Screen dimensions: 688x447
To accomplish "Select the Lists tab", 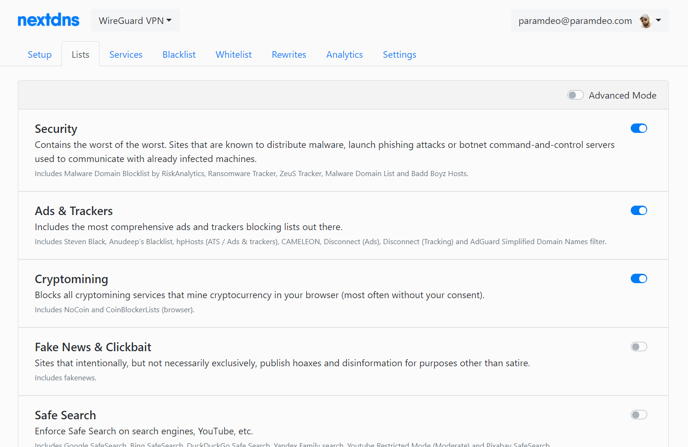I will (80, 54).
